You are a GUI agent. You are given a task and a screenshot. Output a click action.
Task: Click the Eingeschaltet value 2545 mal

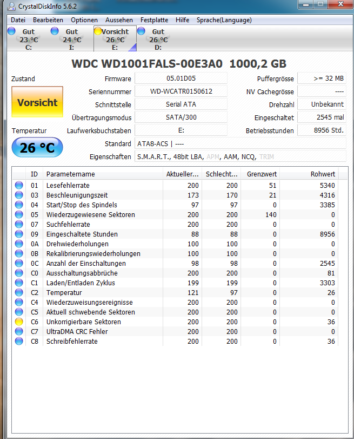(322, 117)
